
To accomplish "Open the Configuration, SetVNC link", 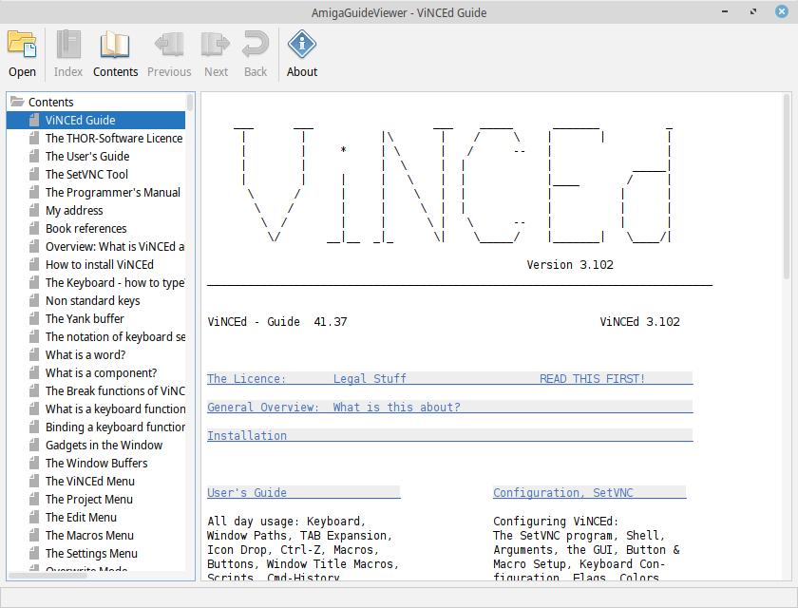I will coord(562,493).
